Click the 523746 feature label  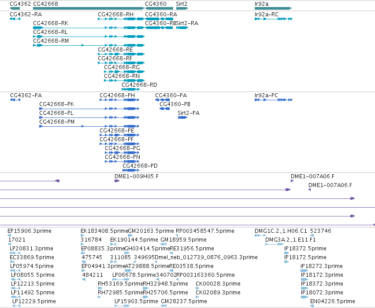click(x=321, y=231)
